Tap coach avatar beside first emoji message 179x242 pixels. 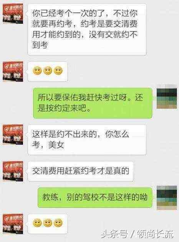(x=13, y=71)
